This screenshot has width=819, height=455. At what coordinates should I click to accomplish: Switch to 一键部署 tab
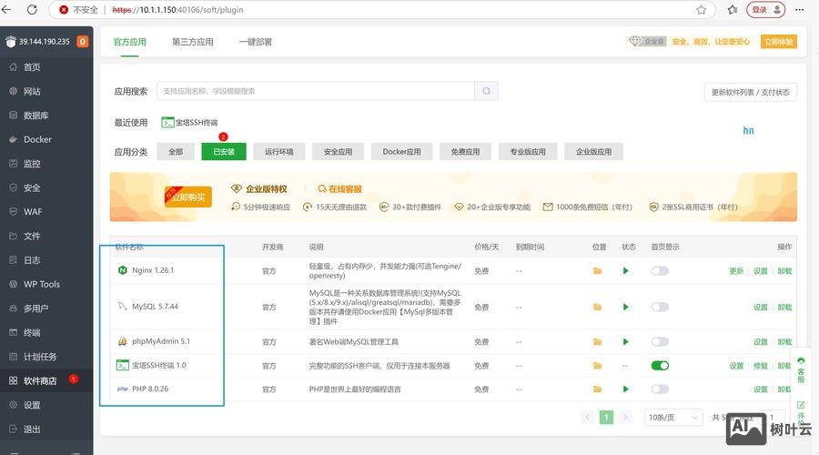[x=256, y=42]
